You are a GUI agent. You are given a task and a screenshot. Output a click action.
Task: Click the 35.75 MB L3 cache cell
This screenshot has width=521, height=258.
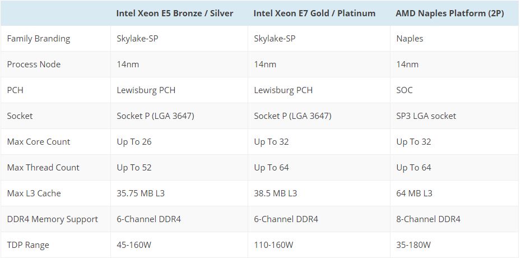coord(141,193)
